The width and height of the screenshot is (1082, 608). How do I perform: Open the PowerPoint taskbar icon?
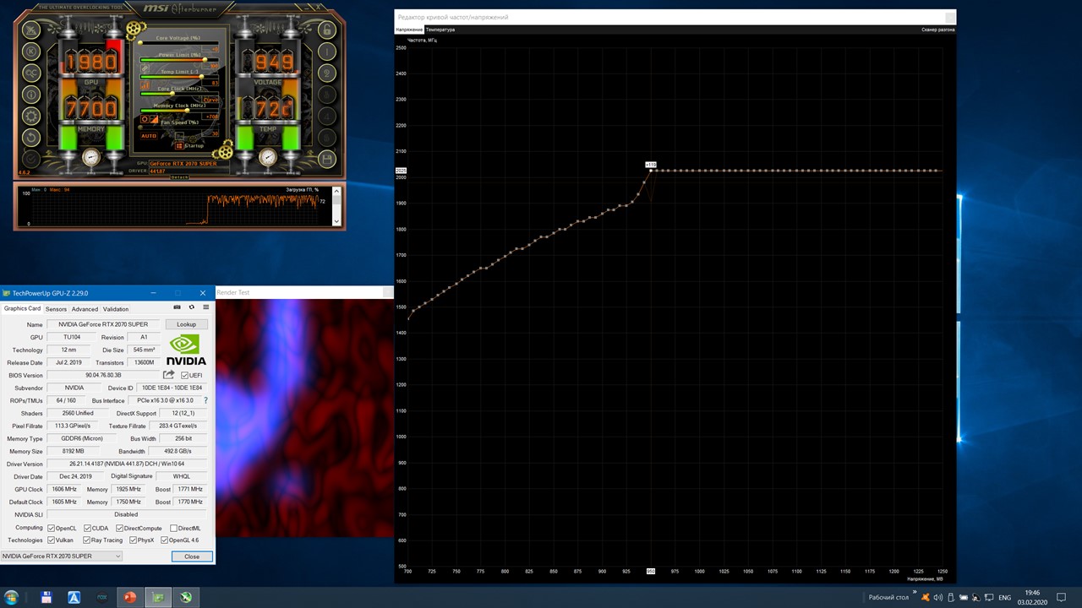[x=130, y=597]
